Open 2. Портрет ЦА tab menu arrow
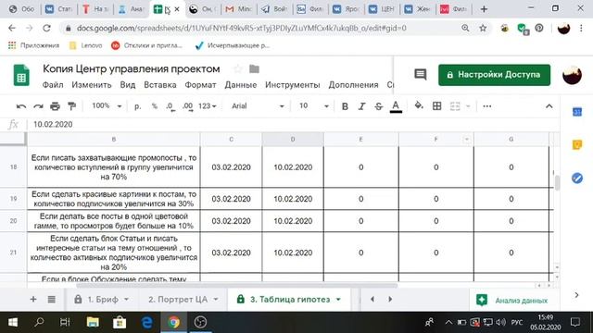Image resolution: width=593 pixels, height=333 pixels. (216, 300)
